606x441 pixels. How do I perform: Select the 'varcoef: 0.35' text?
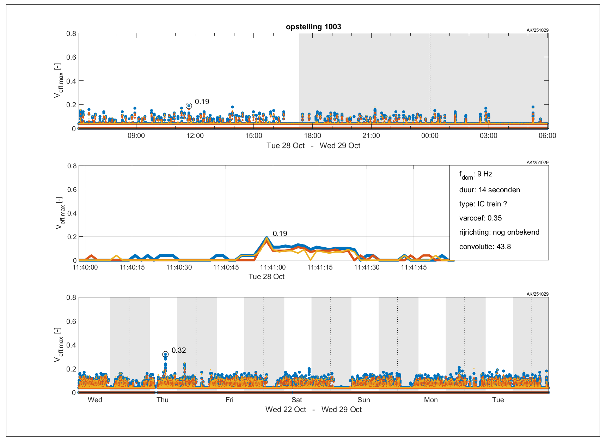480,218
